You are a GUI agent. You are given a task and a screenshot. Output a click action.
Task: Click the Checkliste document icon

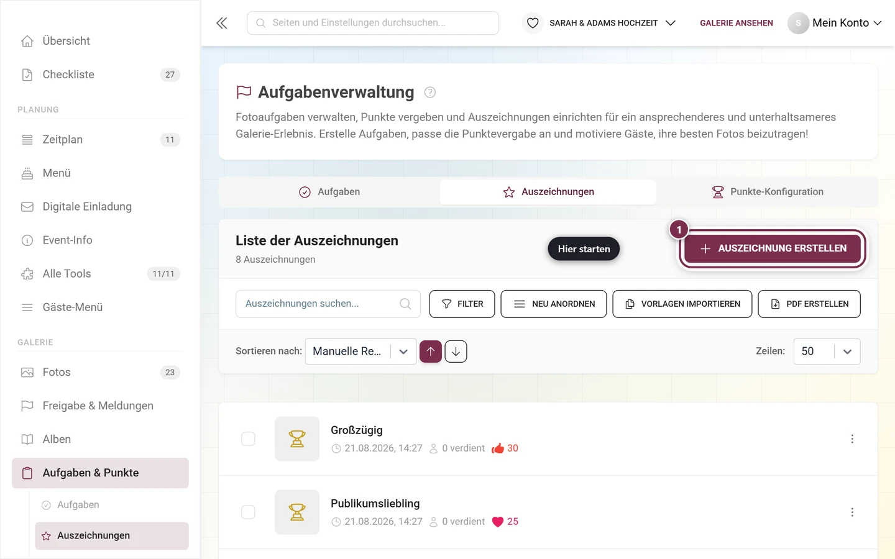coord(27,75)
